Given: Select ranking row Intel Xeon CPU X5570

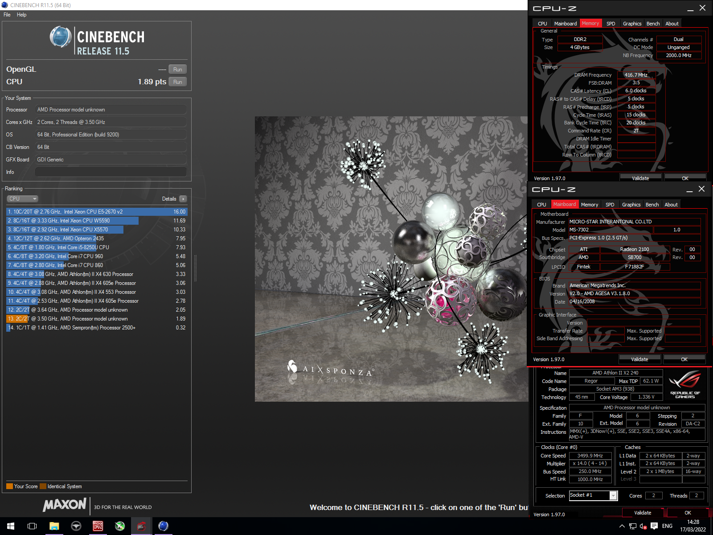Looking at the screenshot, I should tap(97, 230).
